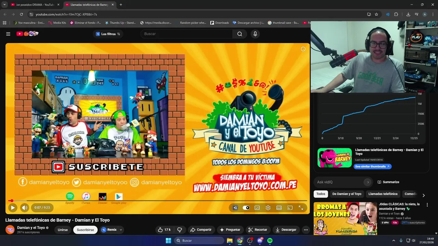Select the Todos filter chip

pos(321,194)
